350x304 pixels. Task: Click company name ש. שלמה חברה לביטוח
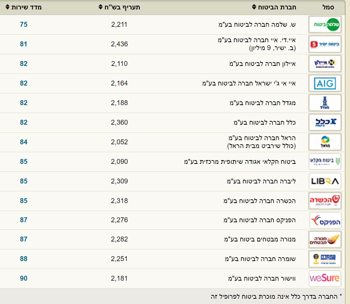coord(257,24)
